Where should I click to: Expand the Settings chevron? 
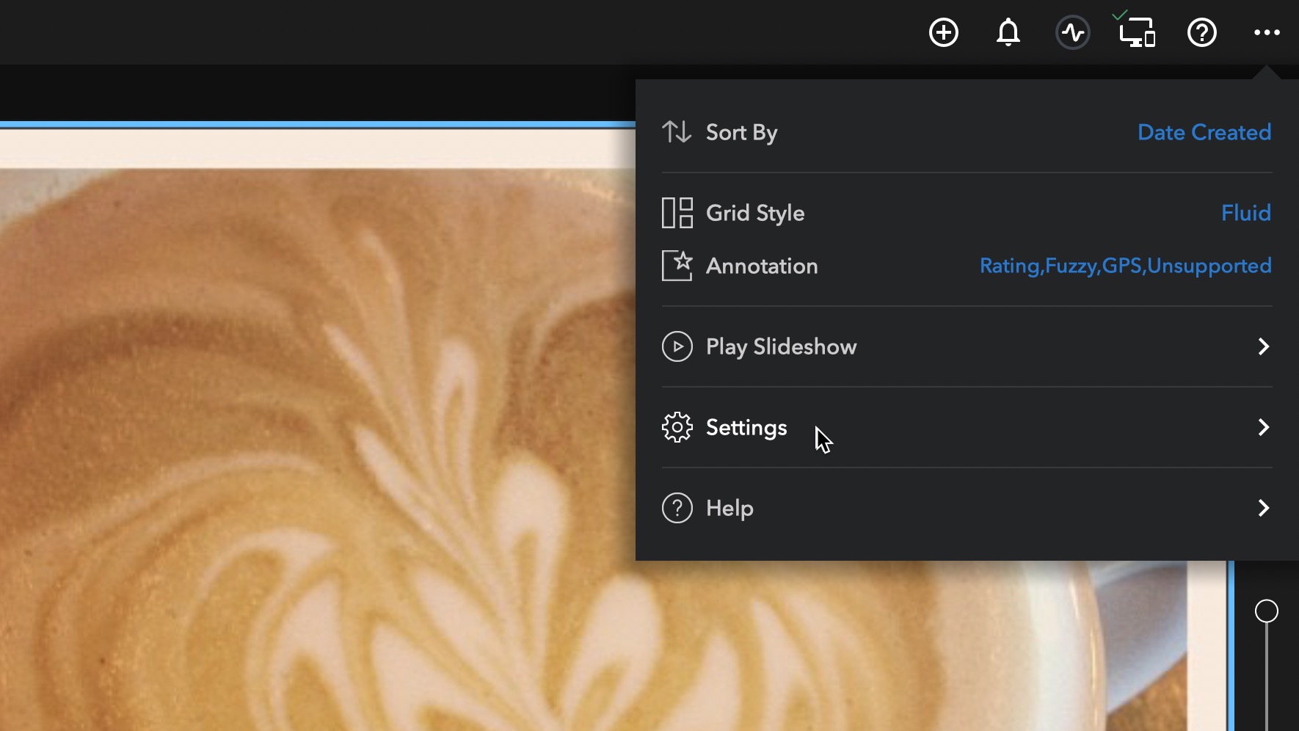(1263, 427)
